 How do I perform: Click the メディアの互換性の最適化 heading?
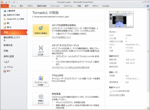pos(64,25)
